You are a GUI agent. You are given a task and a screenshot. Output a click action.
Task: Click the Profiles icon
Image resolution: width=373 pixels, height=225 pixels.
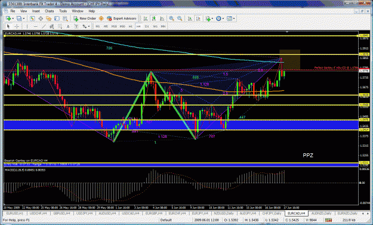pyautogui.click(x=19, y=19)
